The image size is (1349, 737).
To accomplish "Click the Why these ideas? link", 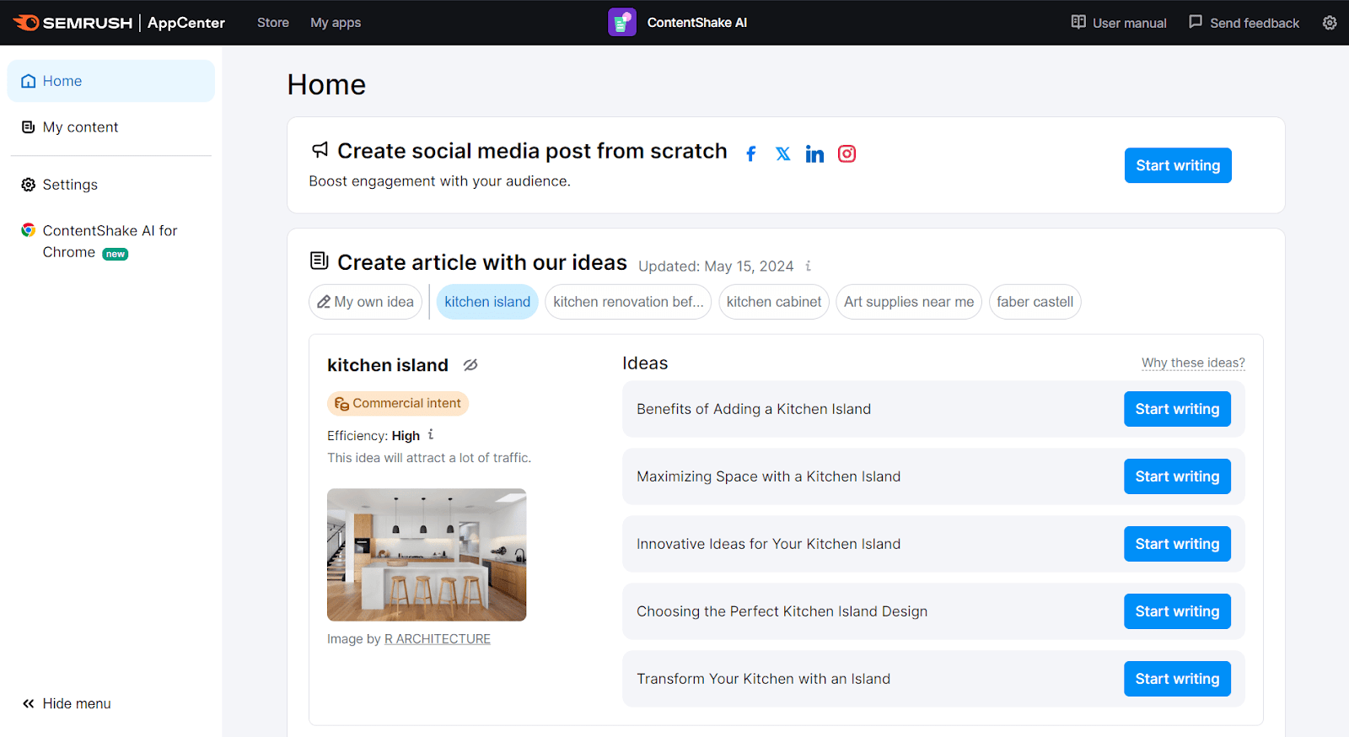I will [1193, 363].
